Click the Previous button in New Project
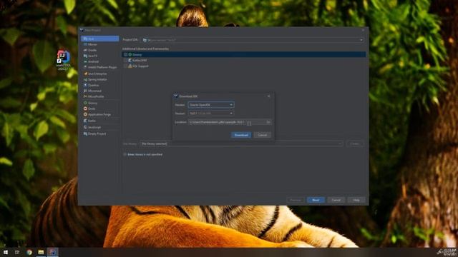 [296, 200]
